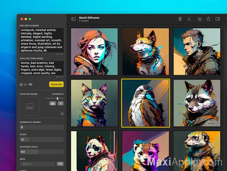The image size is (227, 171).
Task: Select the meerkat with orange background thumbnail
Action: click(x=197, y=151)
